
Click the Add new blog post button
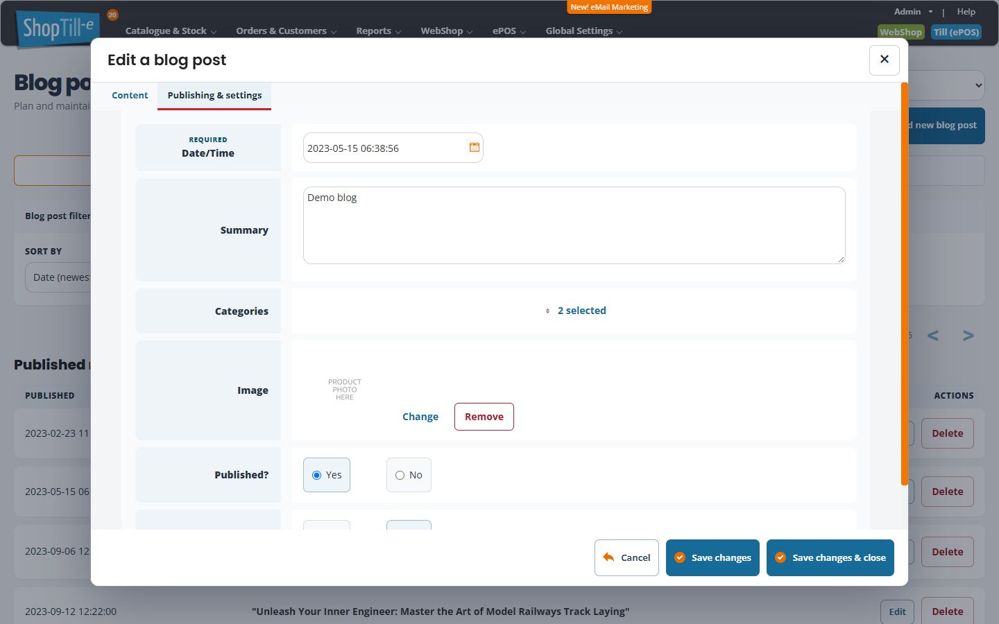coord(946,125)
